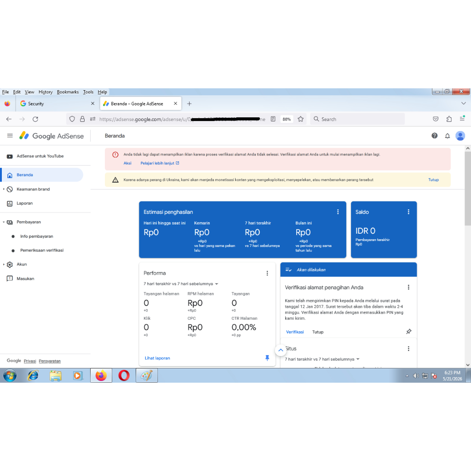Click the AdSense URL address field
Viewport: 471px width, 471px height.
point(182,119)
